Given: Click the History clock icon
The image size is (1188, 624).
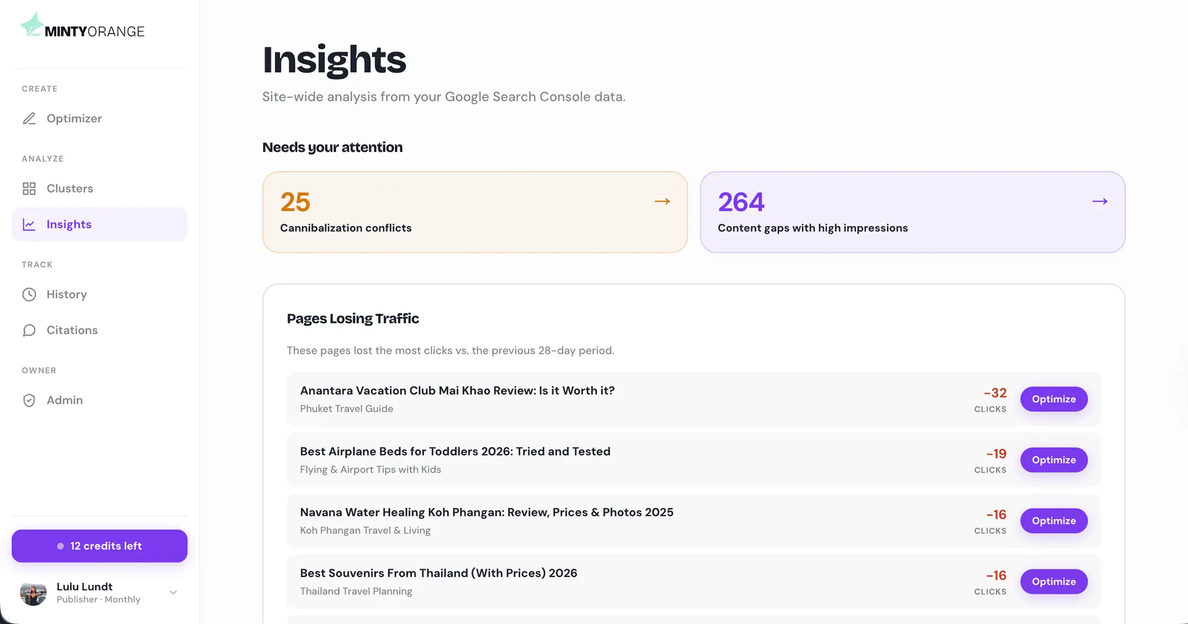Looking at the screenshot, I should [x=29, y=295].
